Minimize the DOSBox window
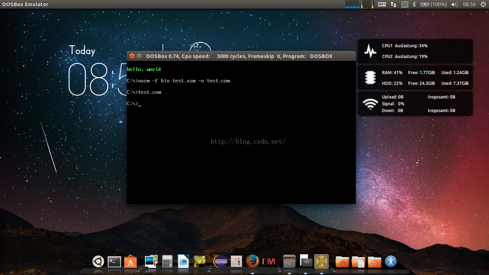489x275 pixels. pyautogui.click(x=139, y=56)
